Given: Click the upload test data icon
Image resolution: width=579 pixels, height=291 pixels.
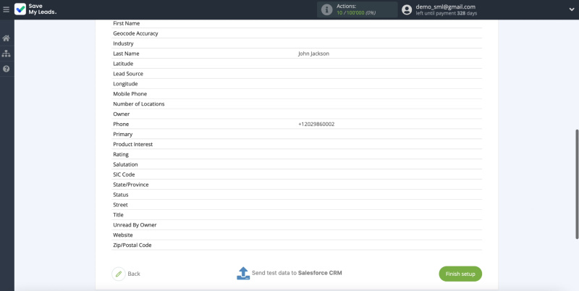Looking at the screenshot, I should pos(243,274).
